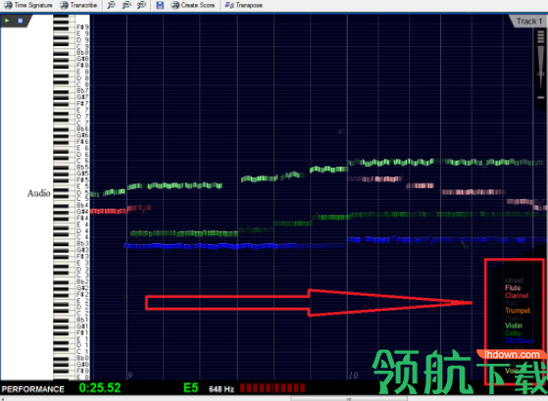548x401 pixels.
Task: Toggle the Flute instrument in legend
Action: pyautogui.click(x=513, y=287)
